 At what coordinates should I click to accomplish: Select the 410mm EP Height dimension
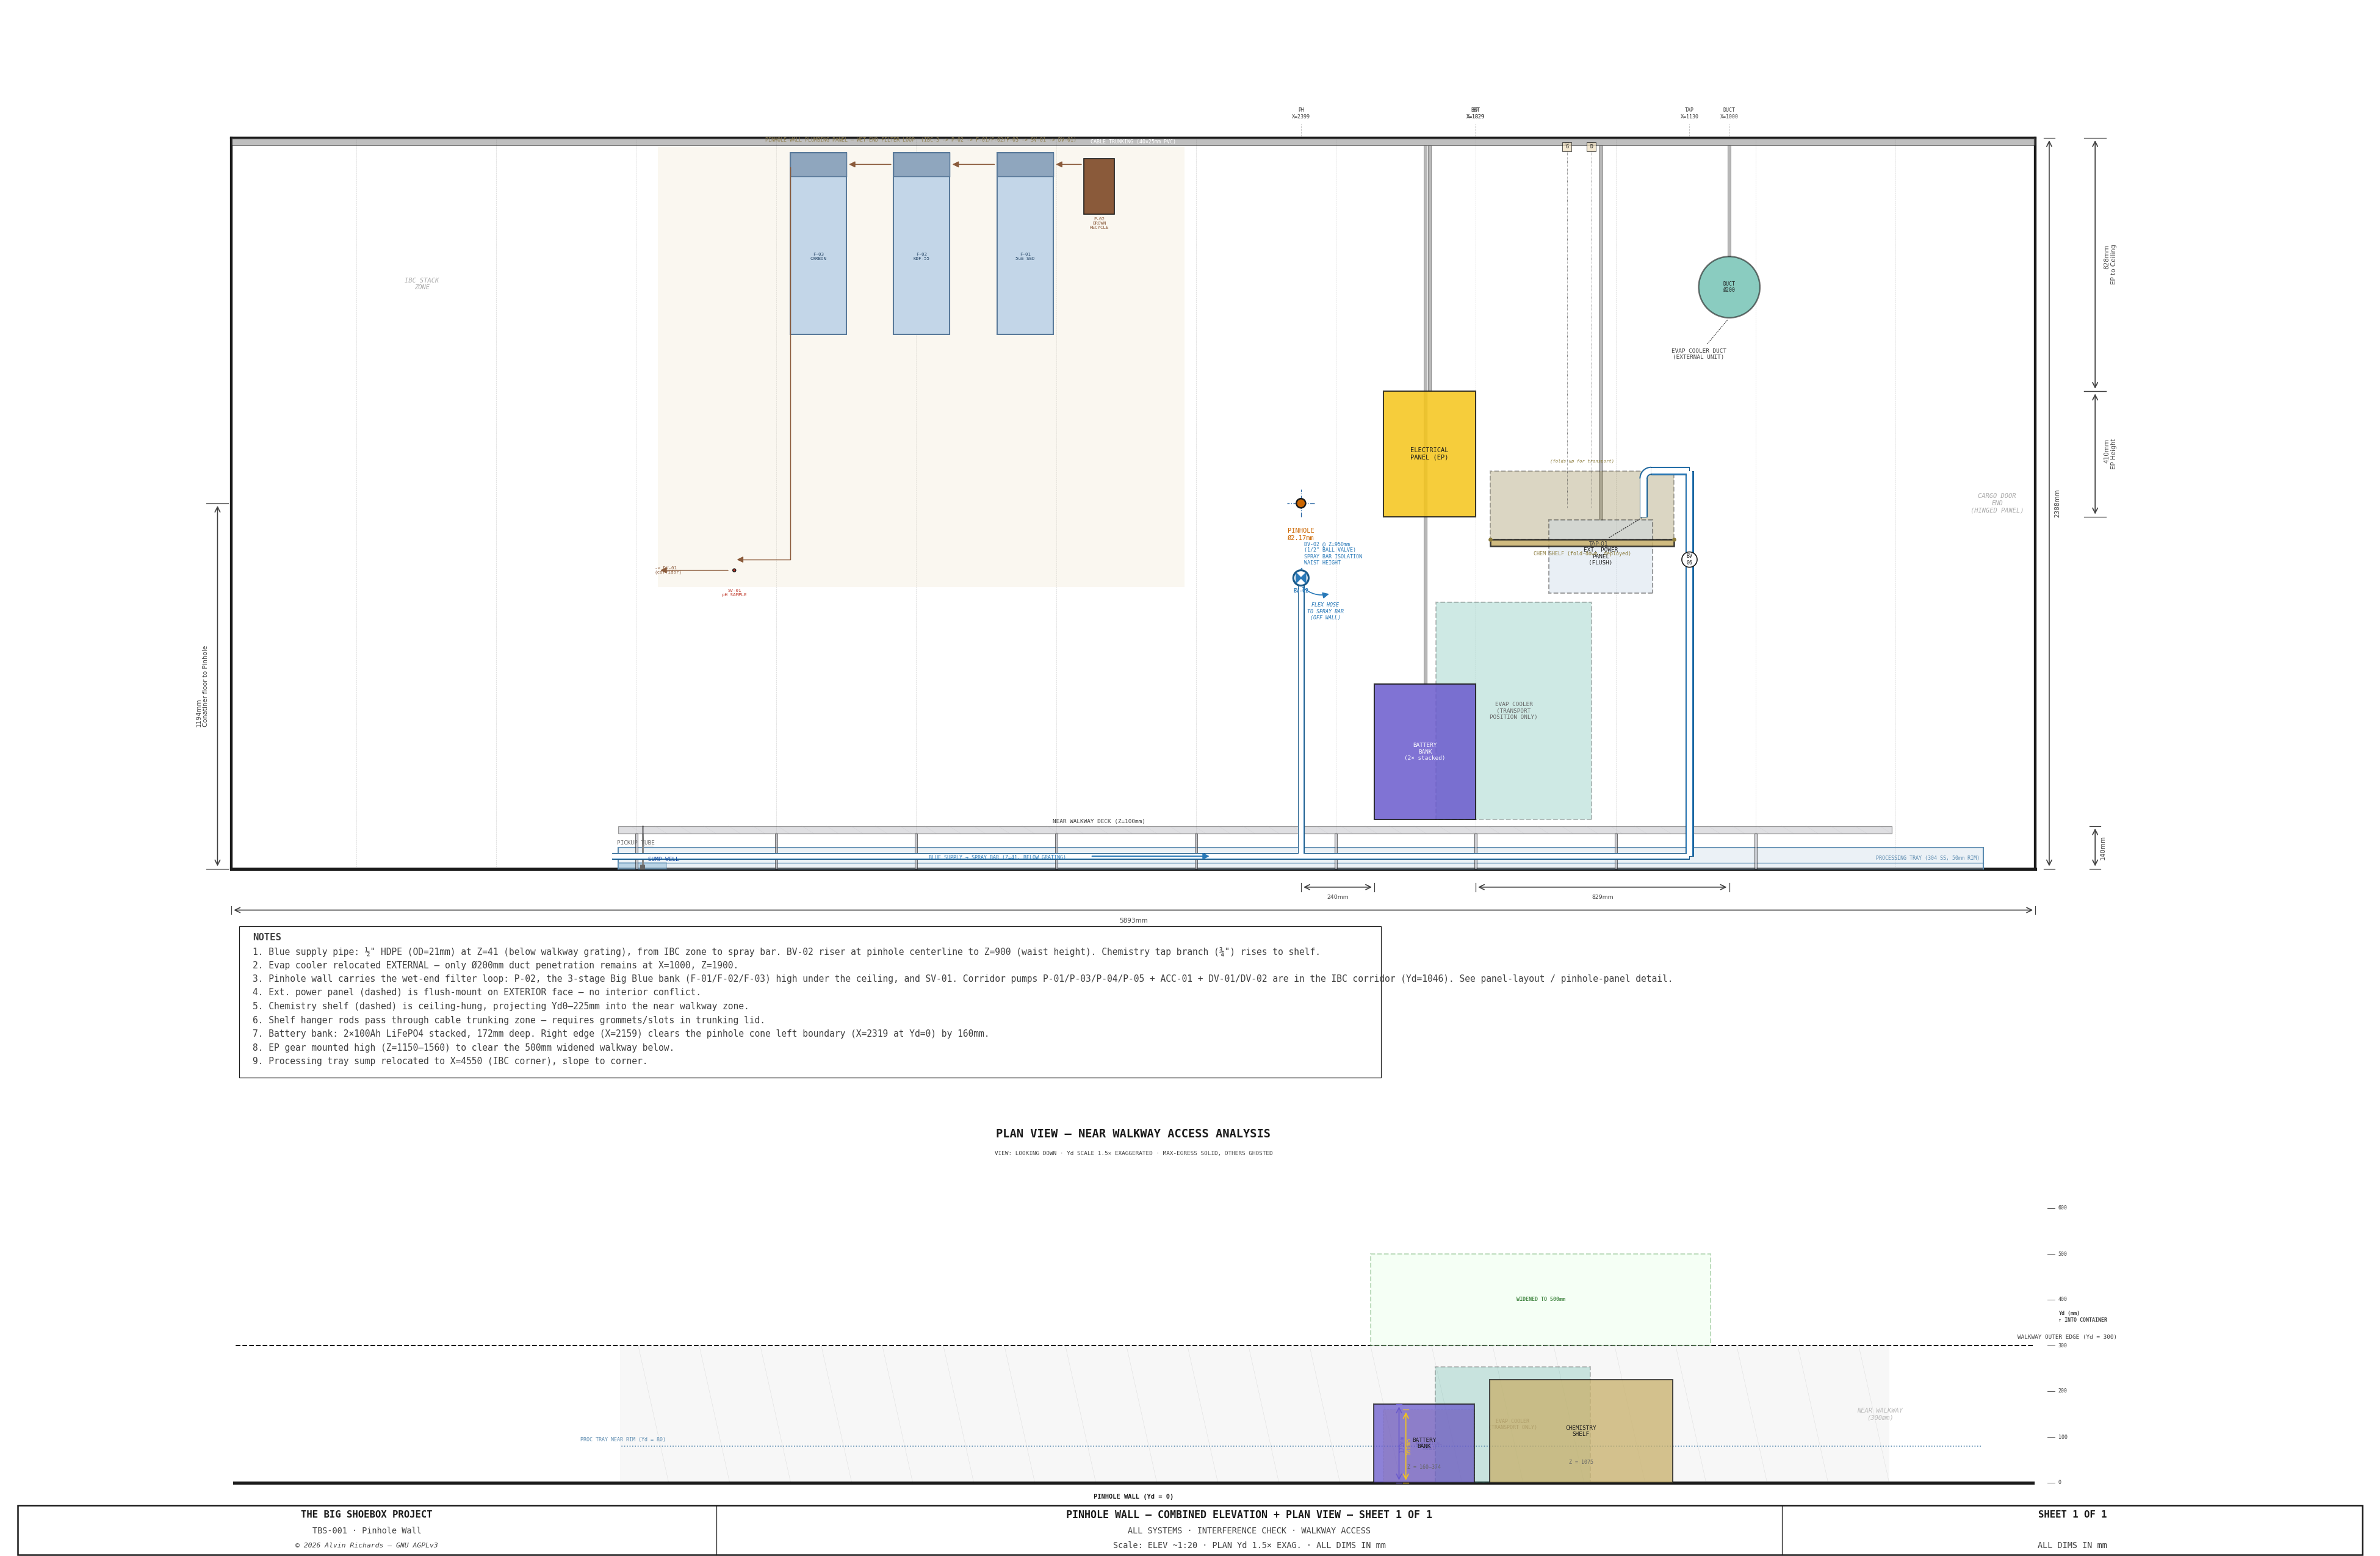click(x=2109, y=454)
